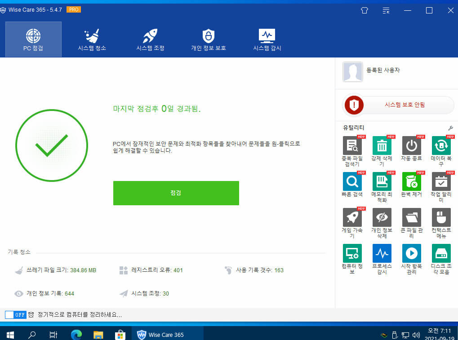The width and height of the screenshot is (458, 340).
Task: Switch to the 시스템 감시 tab
Action: 267,39
